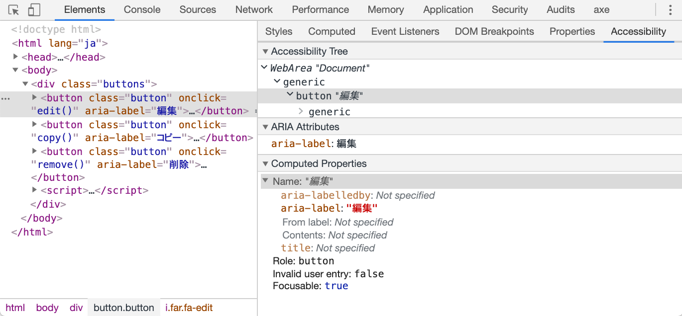Screen dimensions: 682x316
Task: Collapse the body element node
Action: (16, 71)
